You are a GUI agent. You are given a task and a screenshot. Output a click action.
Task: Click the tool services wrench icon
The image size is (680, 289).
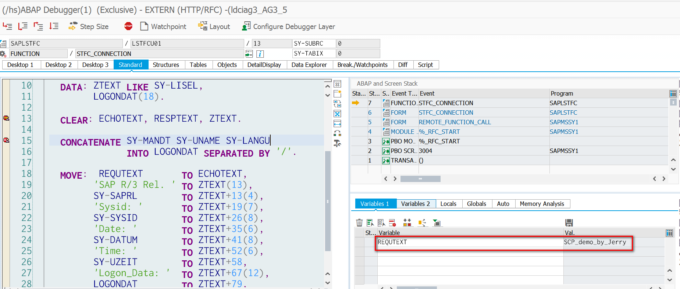(x=337, y=143)
